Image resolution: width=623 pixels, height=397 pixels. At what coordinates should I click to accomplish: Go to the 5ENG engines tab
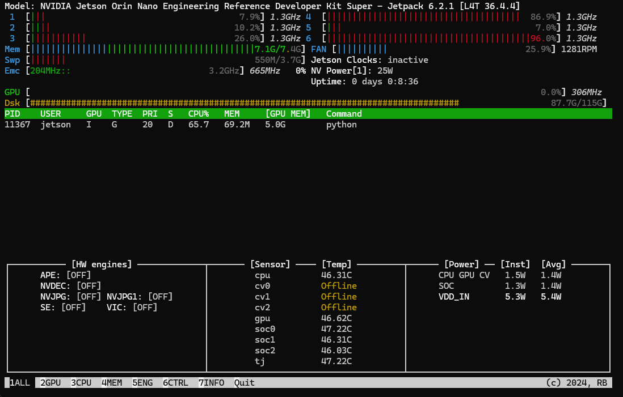[142, 383]
